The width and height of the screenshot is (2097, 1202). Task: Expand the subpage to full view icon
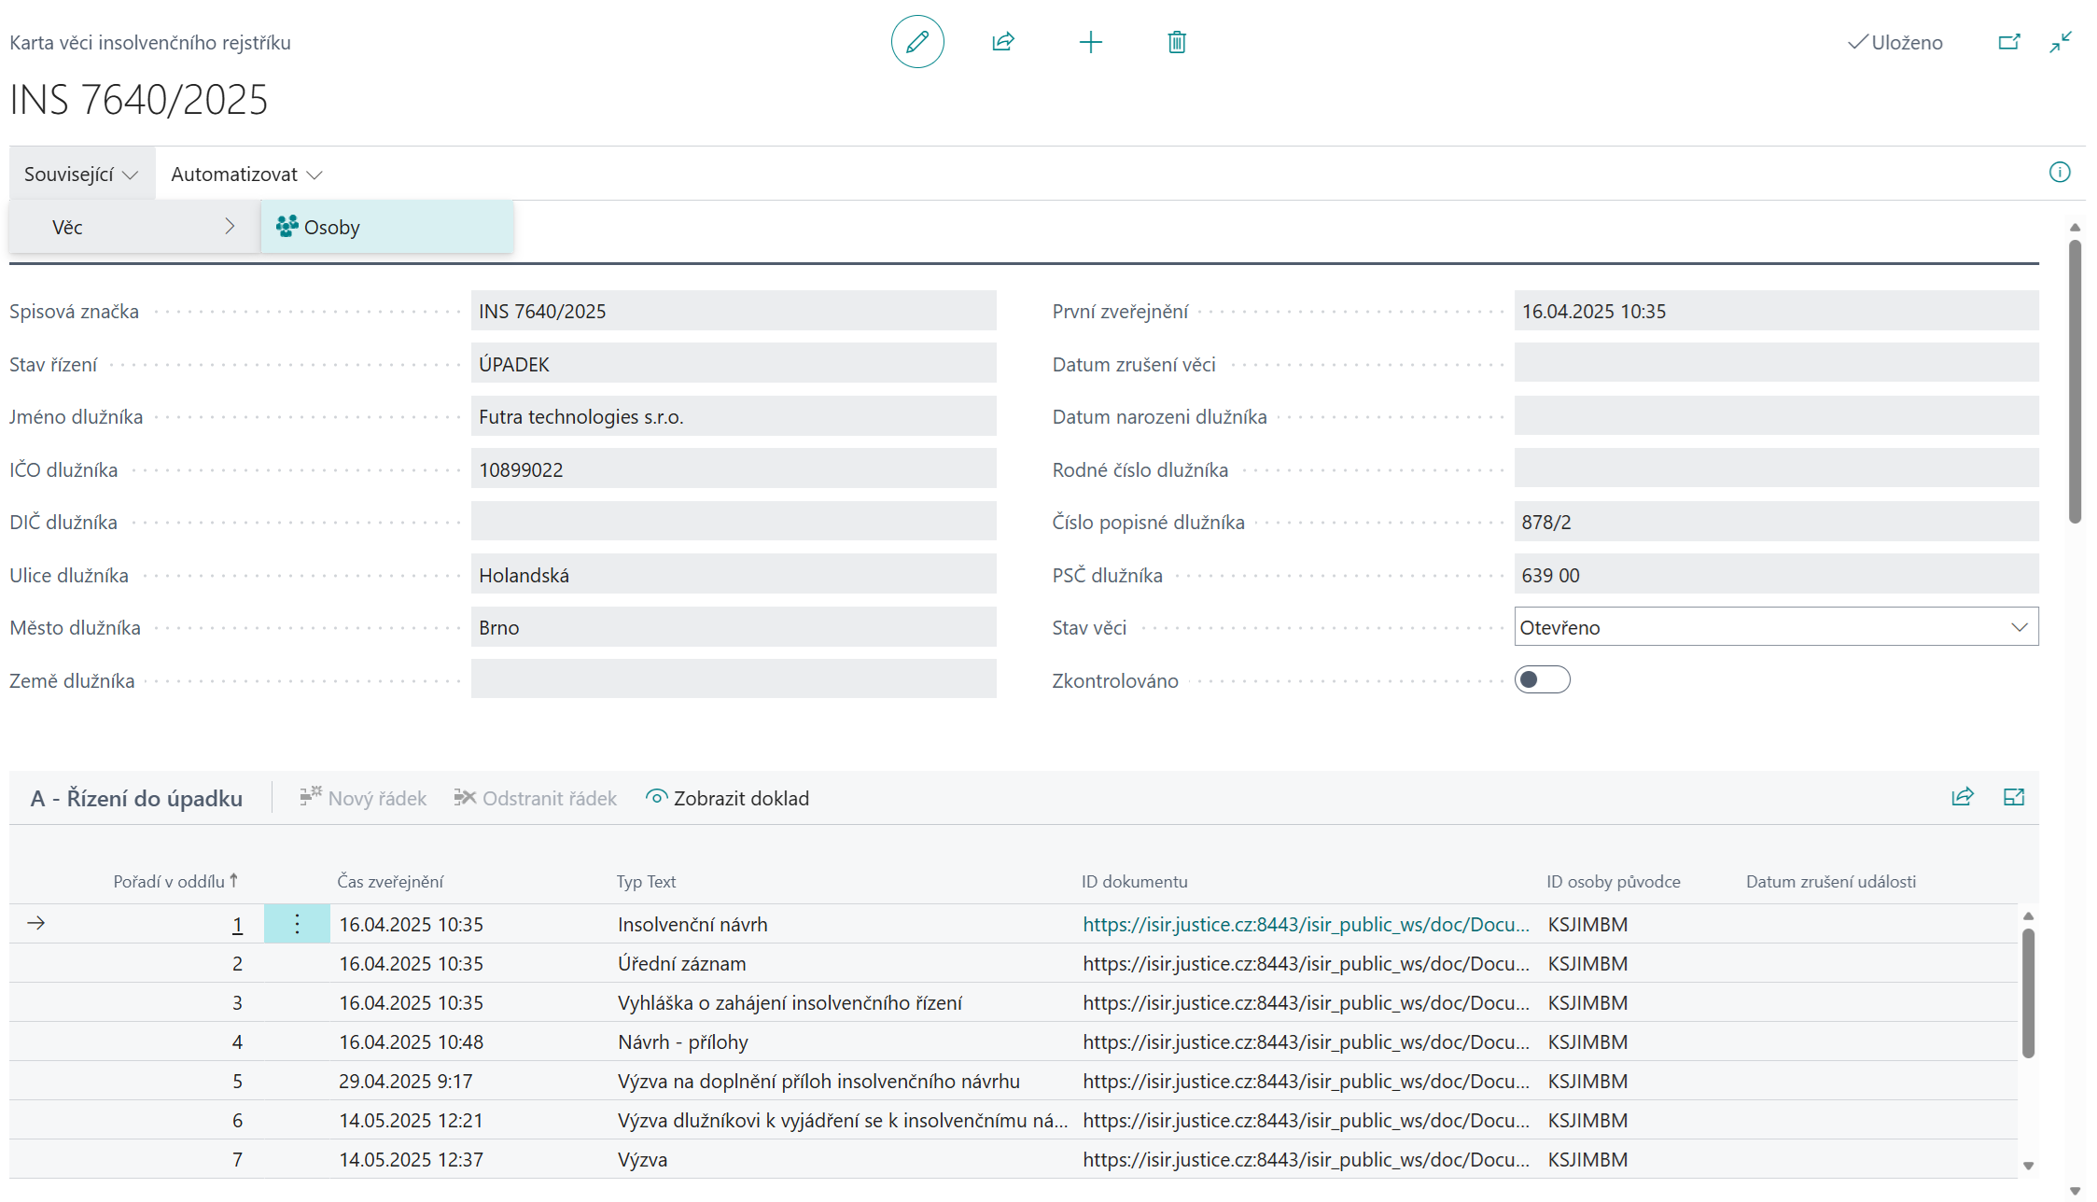tap(2013, 797)
